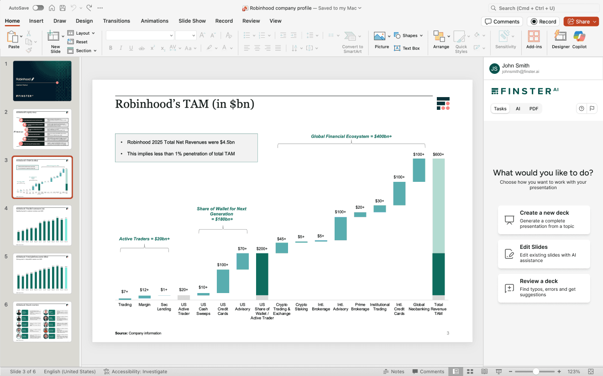This screenshot has height=376, width=603.
Task: Click the Create a new deck button
Action: [544, 219]
